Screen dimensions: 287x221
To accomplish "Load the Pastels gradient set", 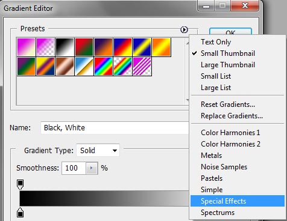I will pyautogui.click(x=238, y=178).
